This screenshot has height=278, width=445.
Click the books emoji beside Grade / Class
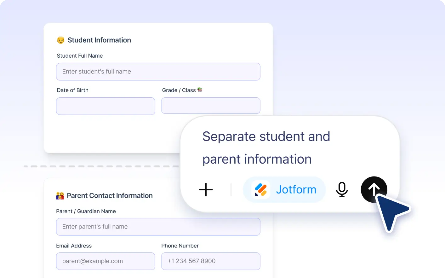tap(200, 90)
